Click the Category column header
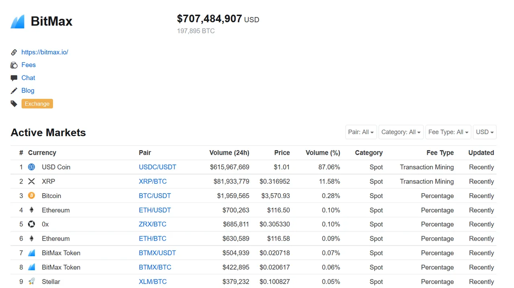Viewport: 514px width, 288px height. pos(369,153)
